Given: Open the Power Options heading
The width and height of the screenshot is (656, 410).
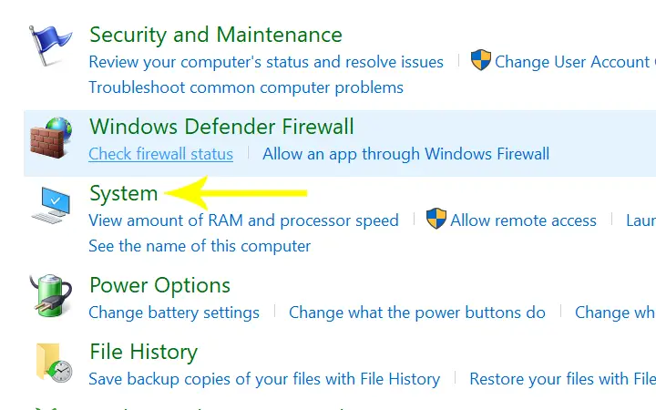Looking at the screenshot, I should (159, 285).
